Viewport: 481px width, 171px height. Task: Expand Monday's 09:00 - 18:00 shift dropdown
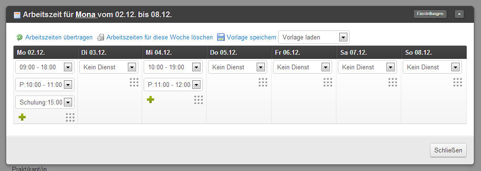(x=45, y=67)
